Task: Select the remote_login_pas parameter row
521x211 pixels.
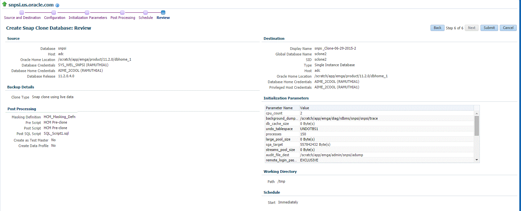Action: [x=369, y=160]
